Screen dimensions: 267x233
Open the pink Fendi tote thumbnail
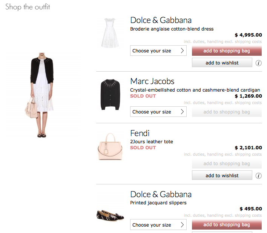click(x=110, y=147)
